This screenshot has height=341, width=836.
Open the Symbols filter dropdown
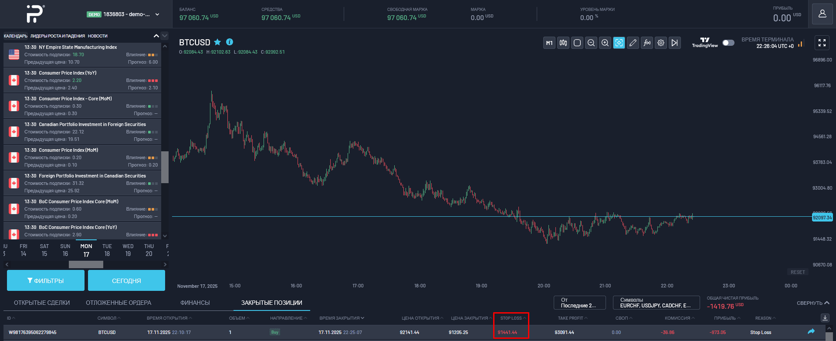pyautogui.click(x=656, y=303)
